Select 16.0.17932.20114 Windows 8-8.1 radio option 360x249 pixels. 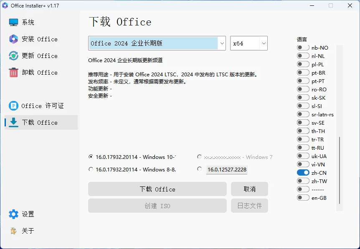click(91, 169)
